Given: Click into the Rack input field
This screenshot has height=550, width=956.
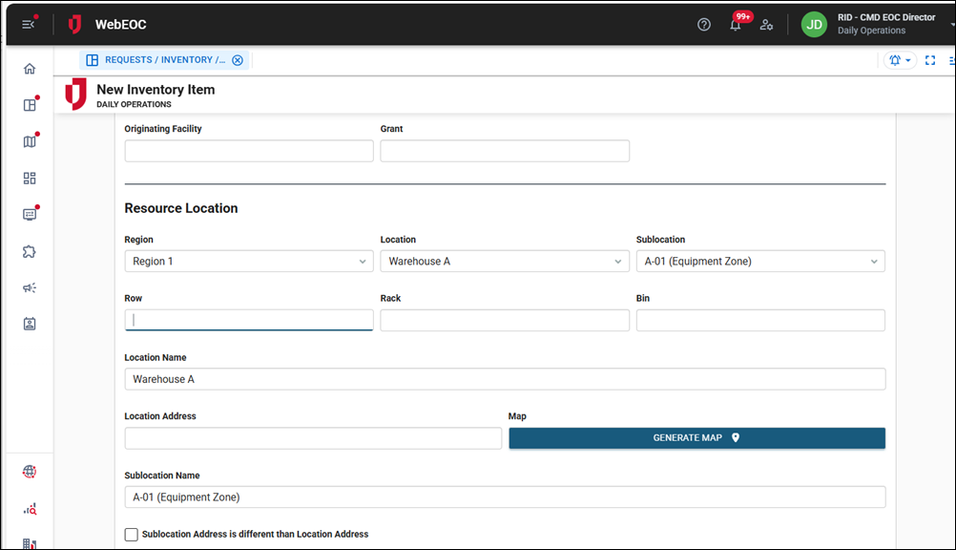Looking at the screenshot, I should tap(504, 321).
